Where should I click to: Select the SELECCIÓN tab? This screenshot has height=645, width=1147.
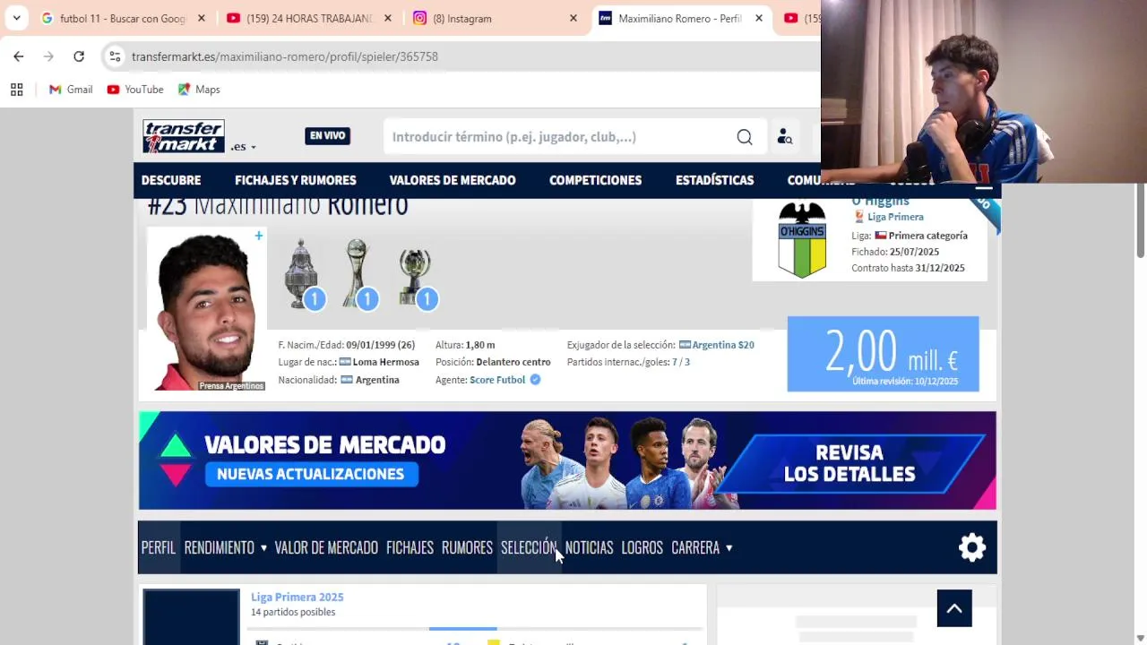pos(529,547)
